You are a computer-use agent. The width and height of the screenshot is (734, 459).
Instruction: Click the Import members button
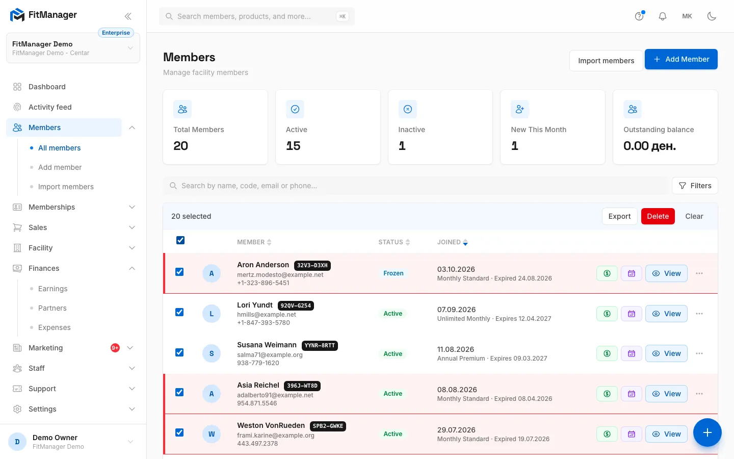pyautogui.click(x=606, y=60)
